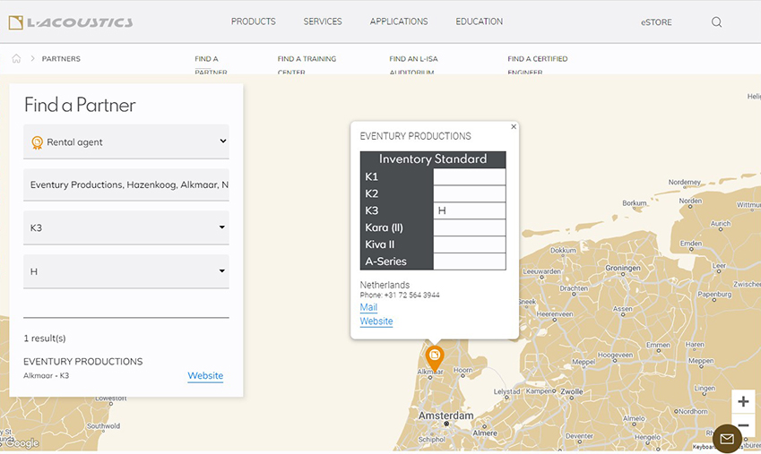
Task: Open the K3 product dropdown
Action: tap(126, 227)
